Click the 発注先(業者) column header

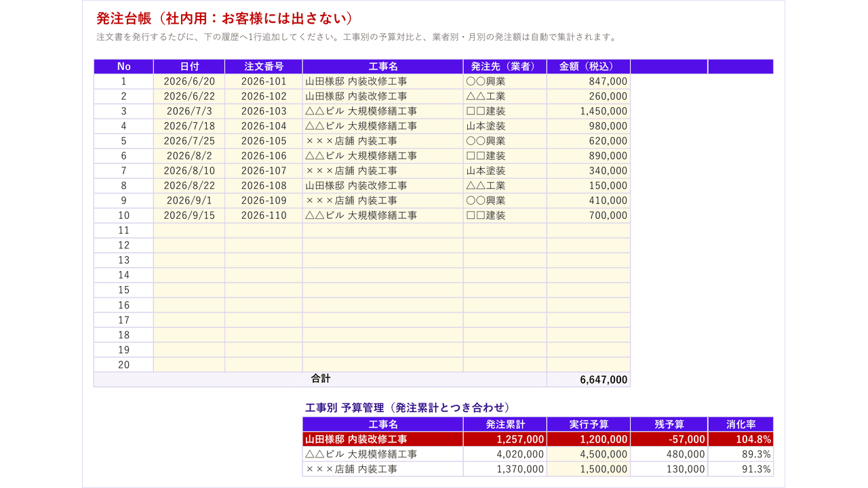pos(505,66)
